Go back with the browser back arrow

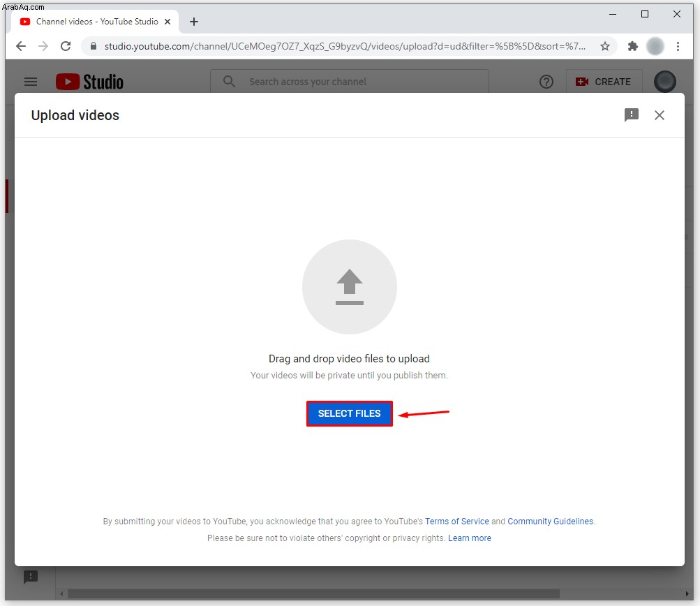pos(21,46)
